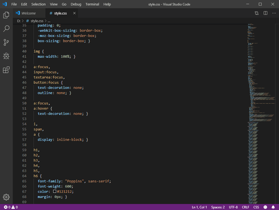This screenshot has height=210, width=279.
Task: Open the File menu
Action: [x=14, y=4]
